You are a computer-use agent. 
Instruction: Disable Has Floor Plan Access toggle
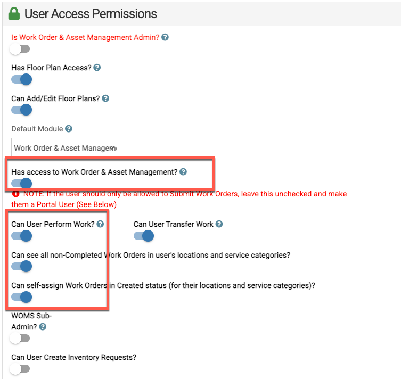click(21, 79)
